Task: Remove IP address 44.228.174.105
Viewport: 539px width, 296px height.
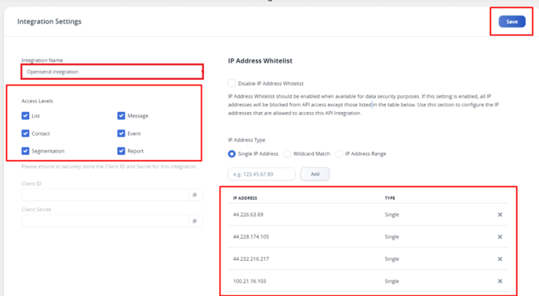Action: point(500,237)
